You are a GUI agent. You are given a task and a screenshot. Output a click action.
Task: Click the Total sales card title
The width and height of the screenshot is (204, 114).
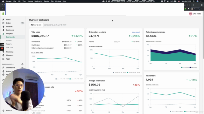pos(35,32)
